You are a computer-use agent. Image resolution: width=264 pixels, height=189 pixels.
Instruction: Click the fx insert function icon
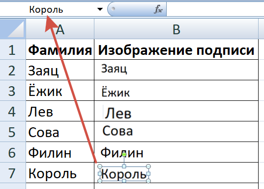click(x=158, y=9)
